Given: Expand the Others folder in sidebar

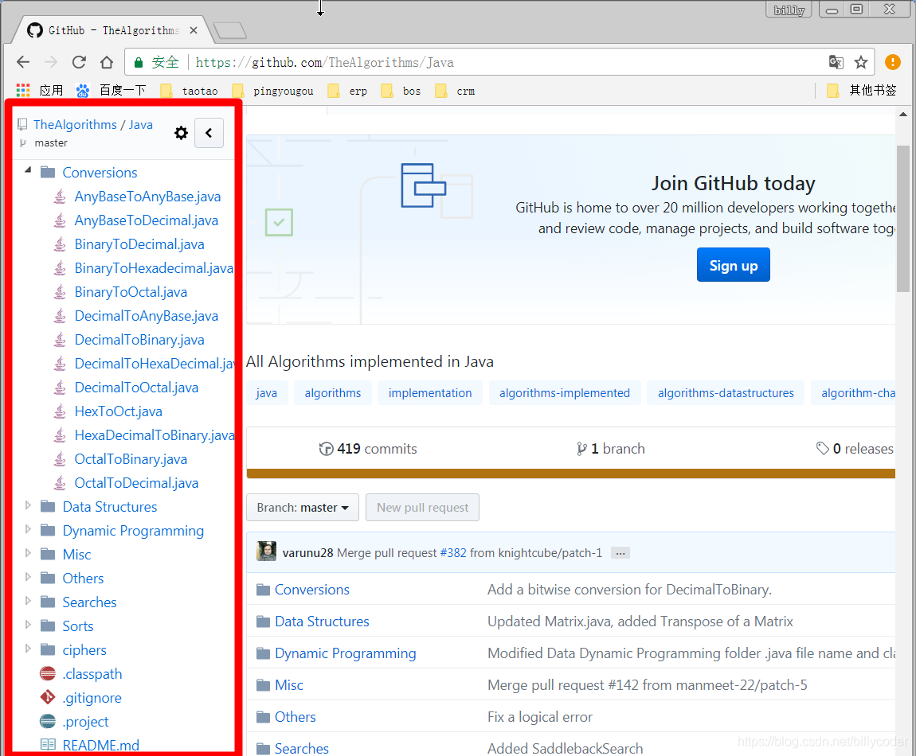Looking at the screenshot, I should click(x=27, y=578).
